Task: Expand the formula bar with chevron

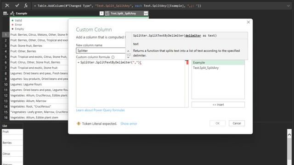Action: point(288,6)
